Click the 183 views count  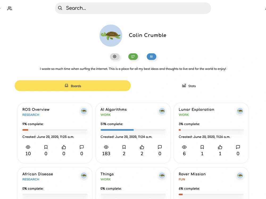pyautogui.click(x=106, y=154)
